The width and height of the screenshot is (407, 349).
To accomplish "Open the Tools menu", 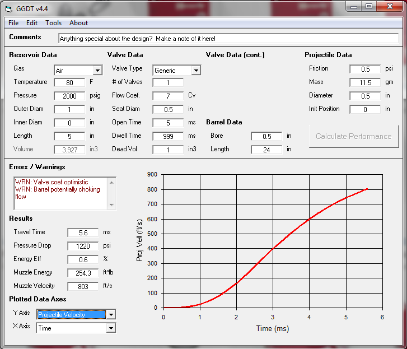I will pos(54,23).
